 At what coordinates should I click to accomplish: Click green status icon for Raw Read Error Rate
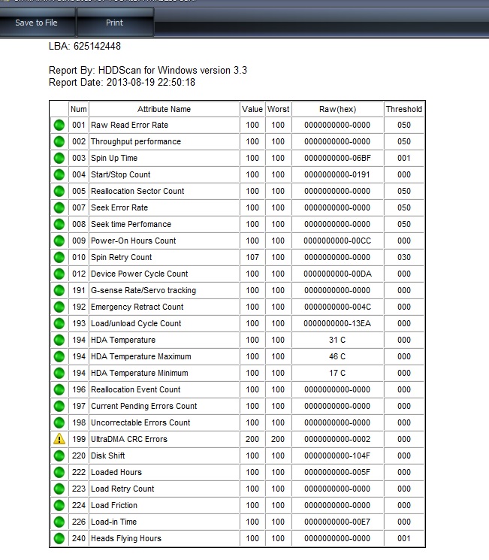click(59, 125)
